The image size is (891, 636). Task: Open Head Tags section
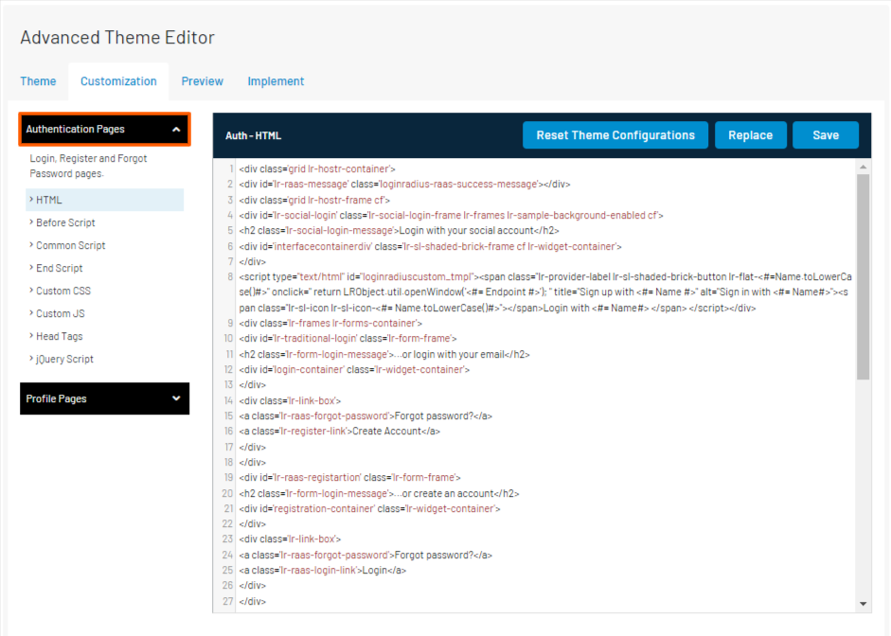coord(60,337)
